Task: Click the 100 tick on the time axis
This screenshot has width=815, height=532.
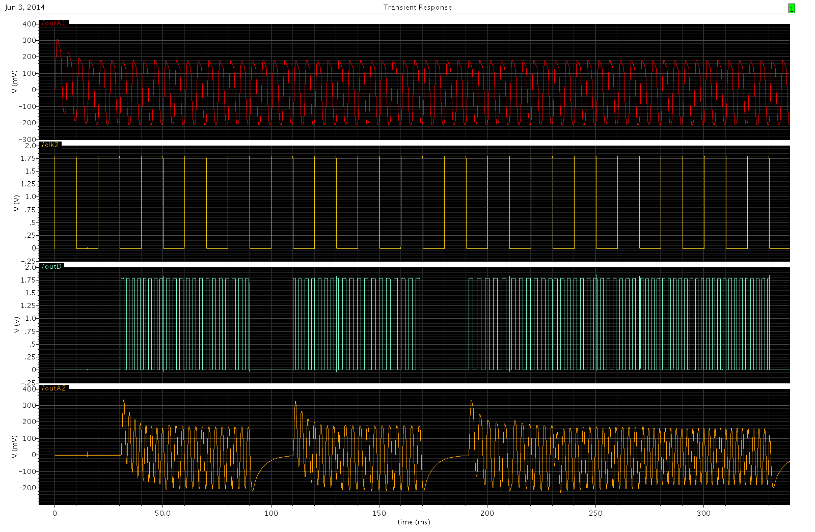Action: [x=271, y=513]
